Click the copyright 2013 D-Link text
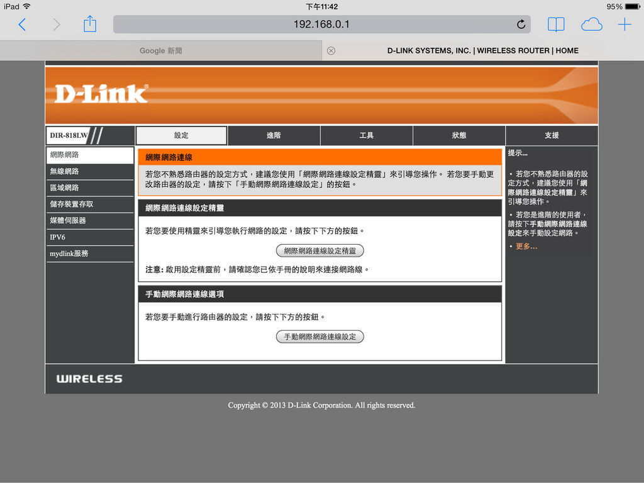Screen dimensions: 644x483 (321, 406)
